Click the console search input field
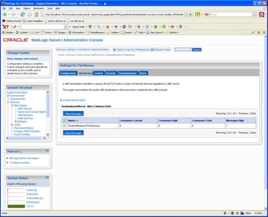This screenshot has height=217, width=268. point(183,50)
